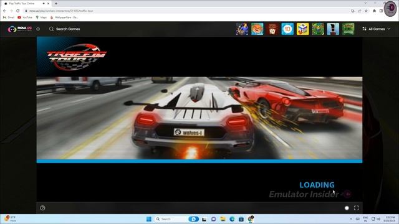Show hidden system tray icons

pyautogui.click(x=351, y=219)
